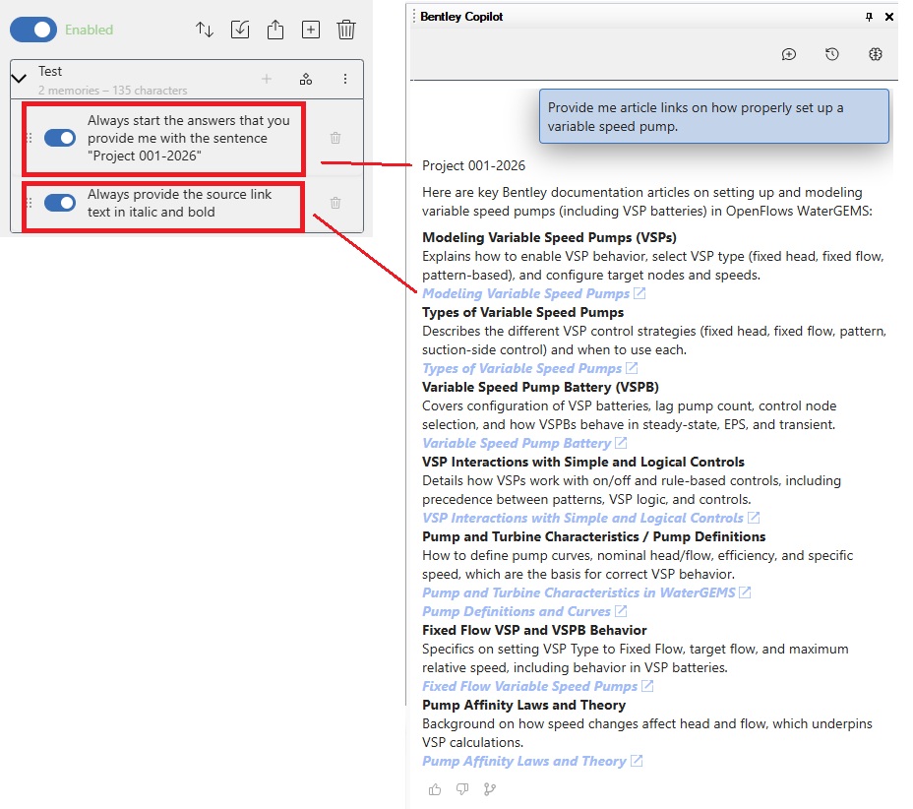The image size is (913, 809).
Task: Click drag handle of 'Project 001-2026' memory
Action: point(30,138)
